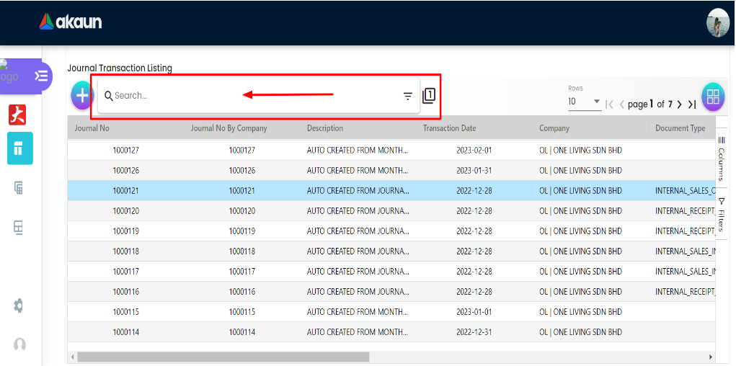Open the grid apps launcher icon
Image resolution: width=736 pixels, height=366 pixels.
tap(713, 97)
